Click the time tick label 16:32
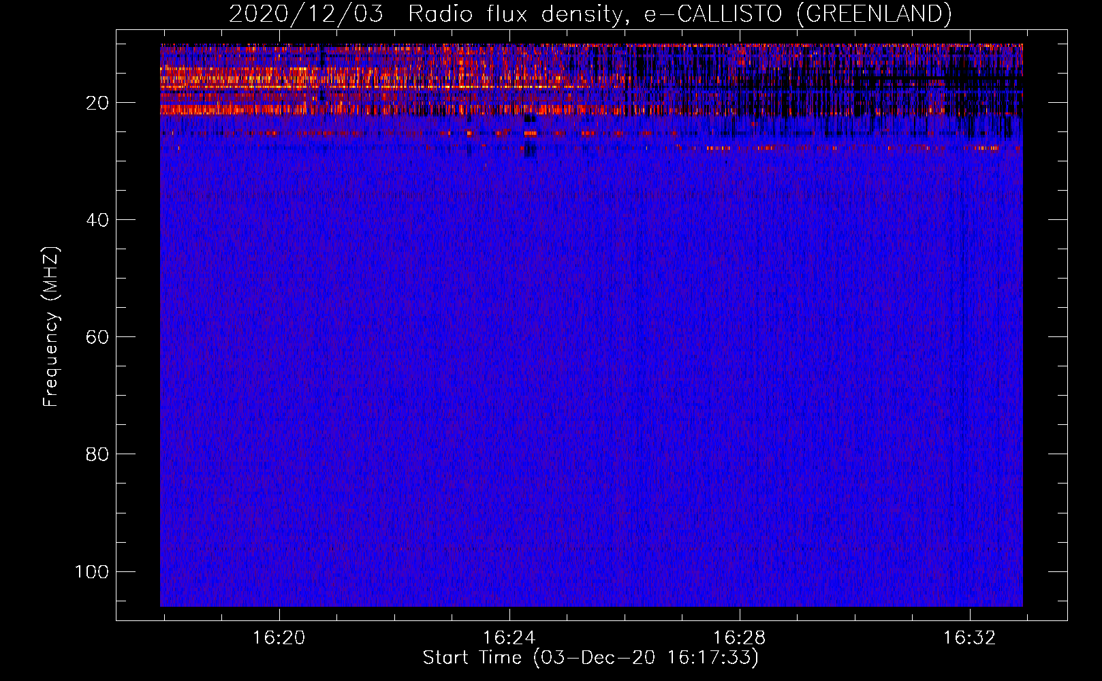The height and width of the screenshot is (681, 1102). pos(969,638)
